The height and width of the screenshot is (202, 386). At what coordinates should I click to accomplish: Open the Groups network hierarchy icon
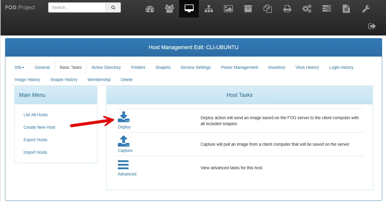pos(209,9)
